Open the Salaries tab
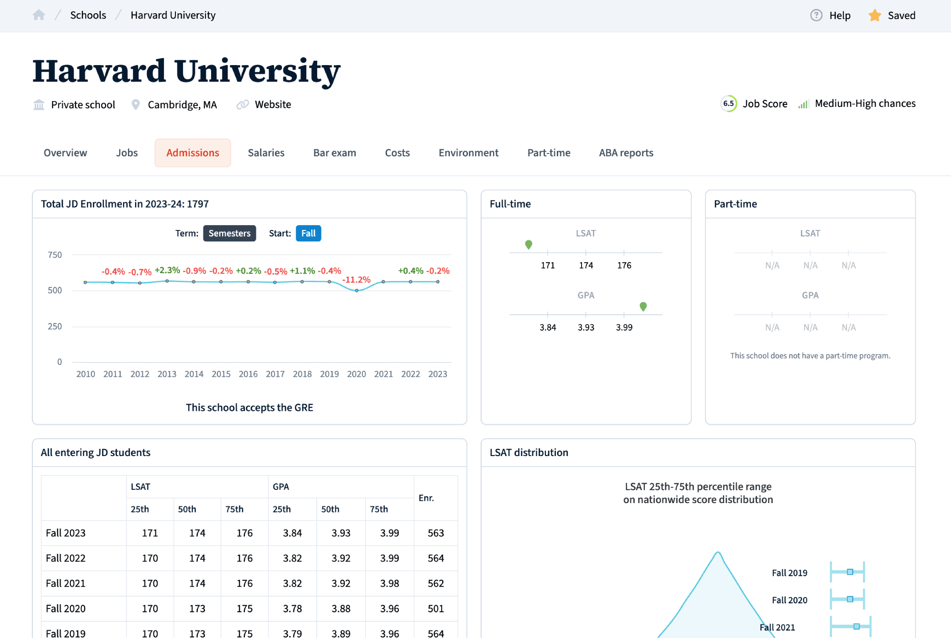This screenshot has height=638, width=951. [266, 153]
